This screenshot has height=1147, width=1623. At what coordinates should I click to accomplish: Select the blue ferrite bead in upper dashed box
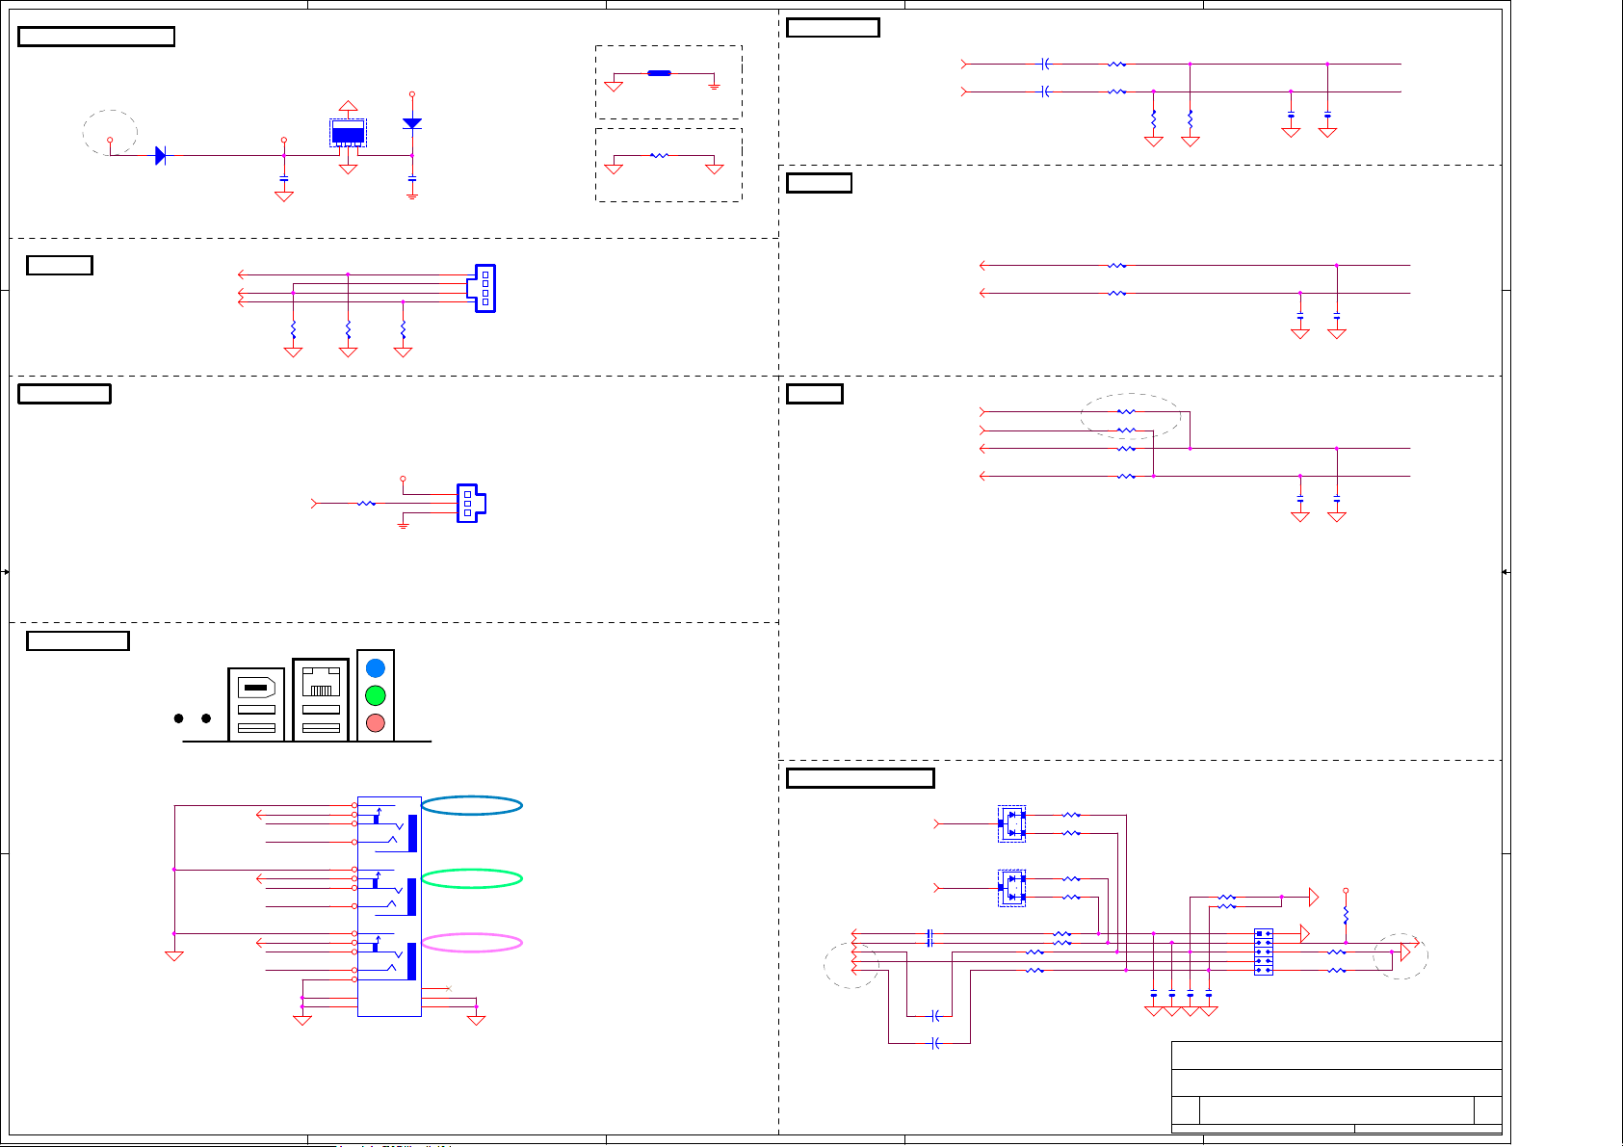660,73
